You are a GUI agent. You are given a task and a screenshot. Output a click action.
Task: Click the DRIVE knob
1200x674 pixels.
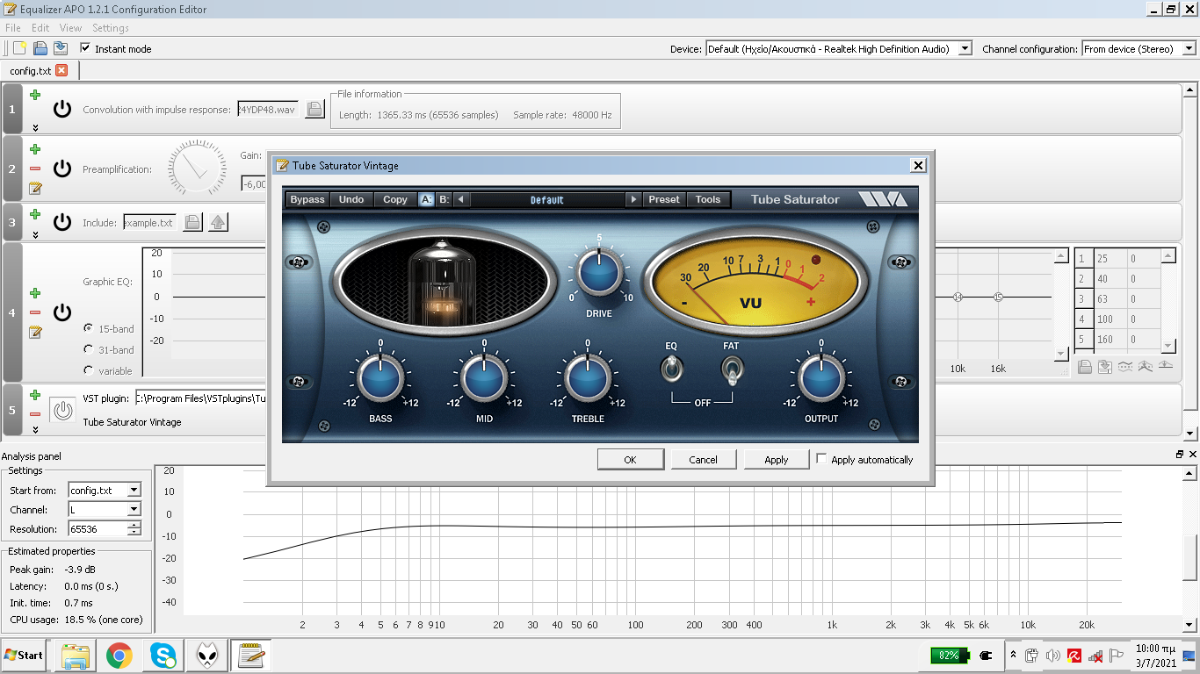[x=598, y=272]
